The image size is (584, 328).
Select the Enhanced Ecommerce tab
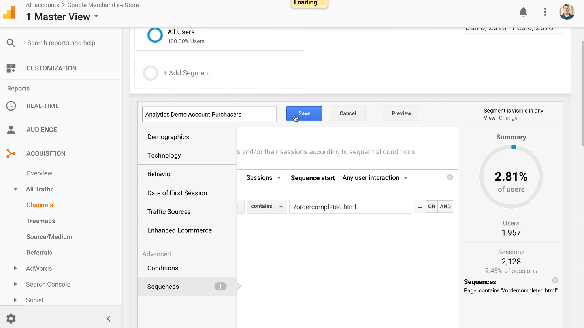[x=187, y=230]
